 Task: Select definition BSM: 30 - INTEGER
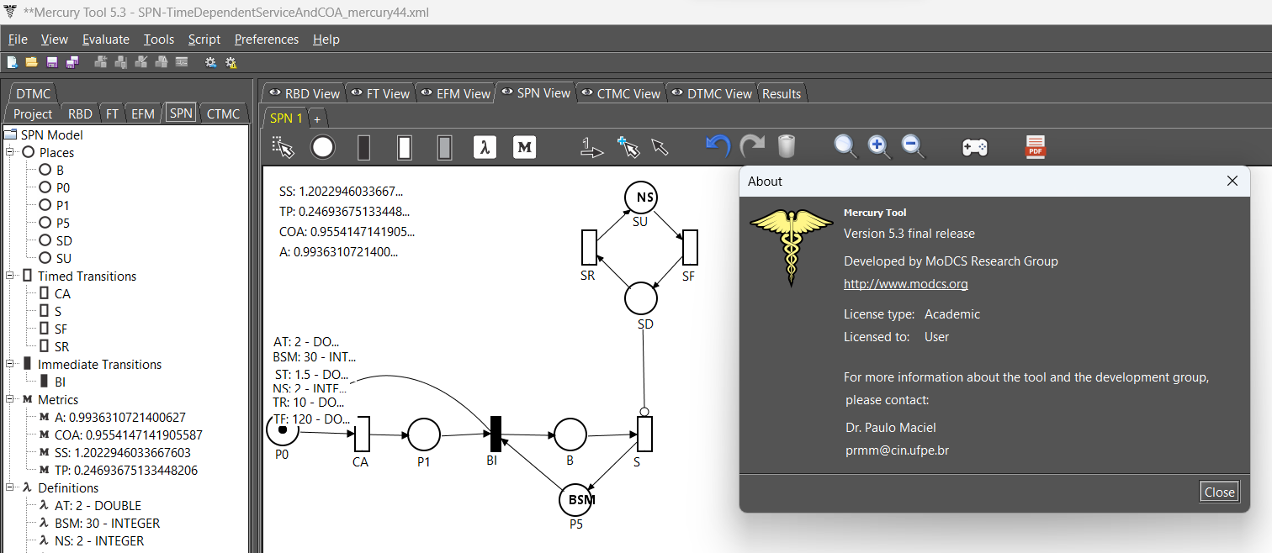[99, 523]
